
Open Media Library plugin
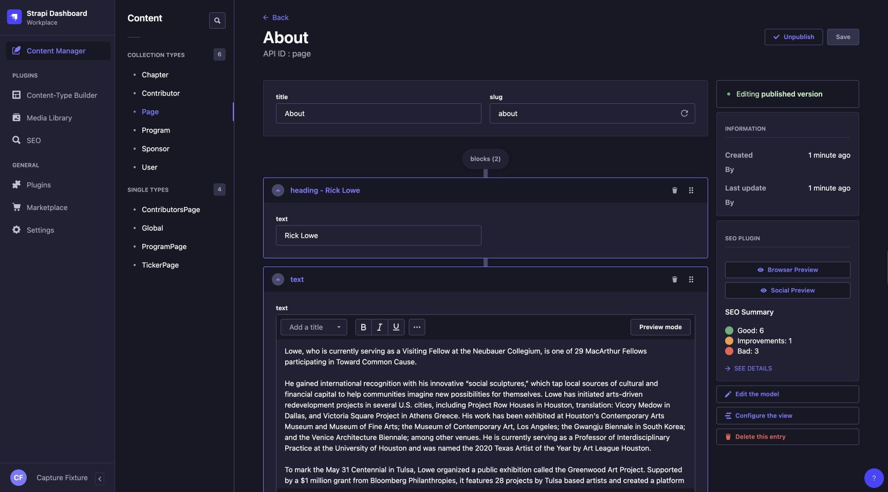tap(49, 118)
